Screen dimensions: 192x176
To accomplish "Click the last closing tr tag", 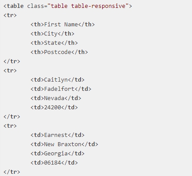I will (12, 172).
